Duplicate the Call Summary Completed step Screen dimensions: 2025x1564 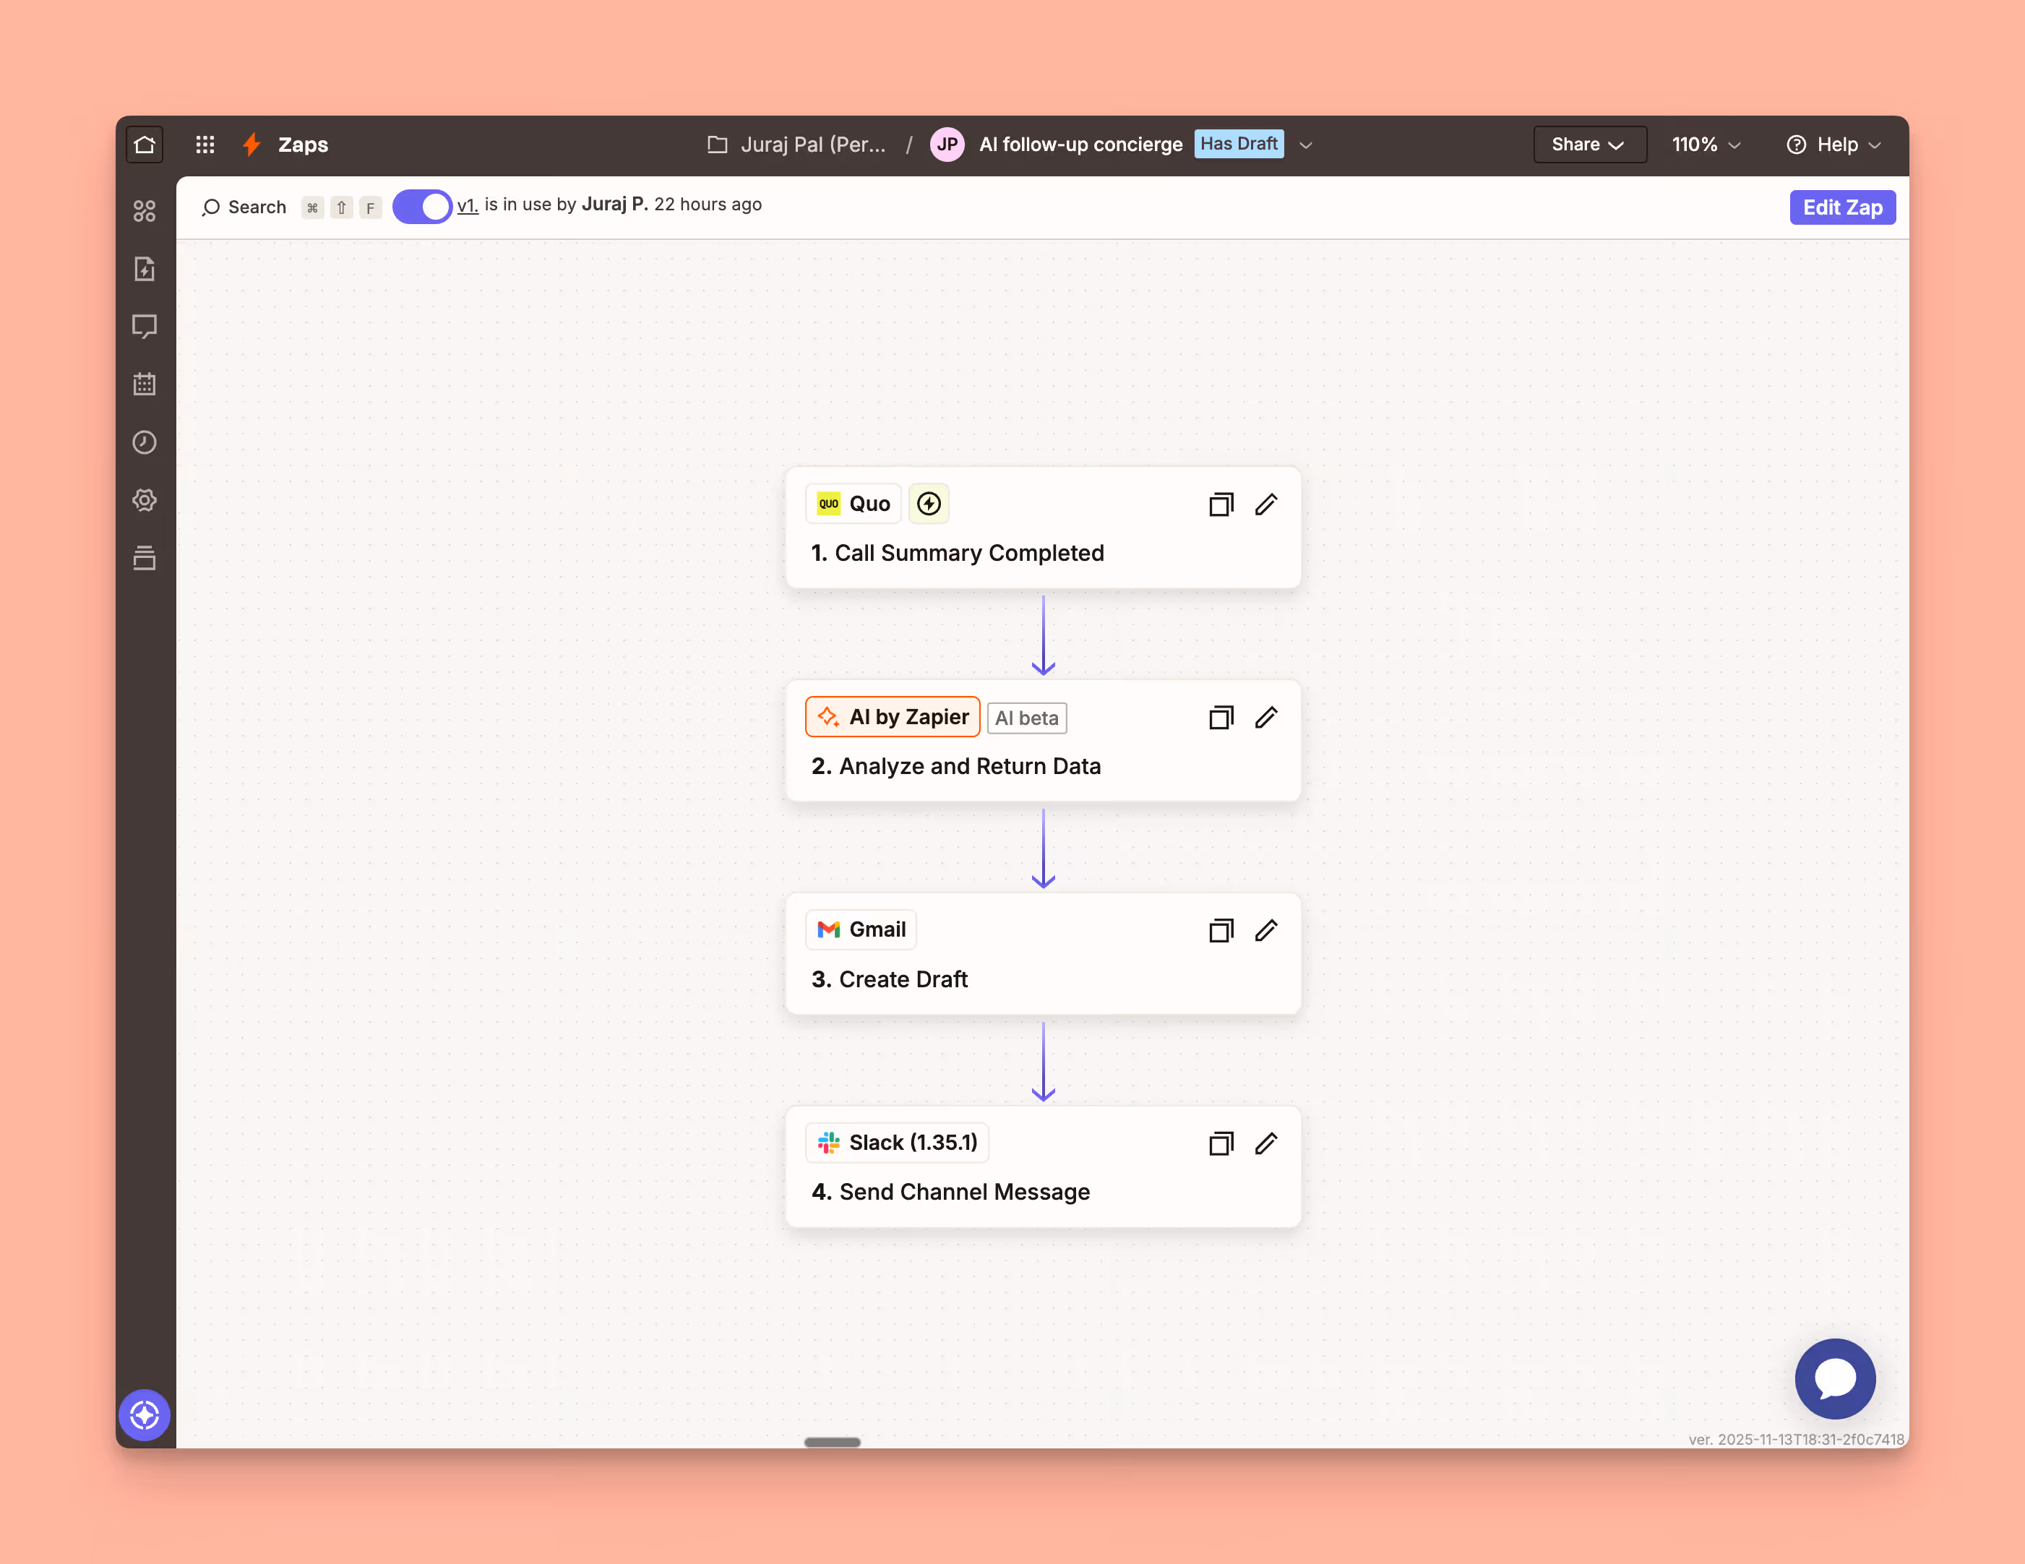tap(1221, 504)
